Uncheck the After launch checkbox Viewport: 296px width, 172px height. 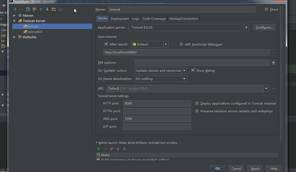(106, 44)
